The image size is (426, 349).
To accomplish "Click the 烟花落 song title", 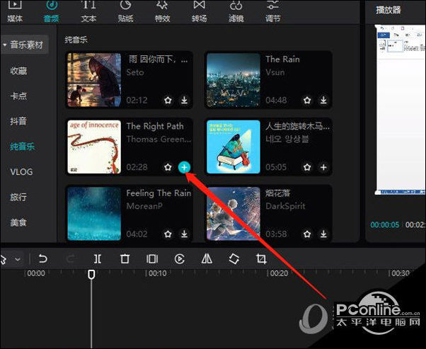I will tap(278, 193).
